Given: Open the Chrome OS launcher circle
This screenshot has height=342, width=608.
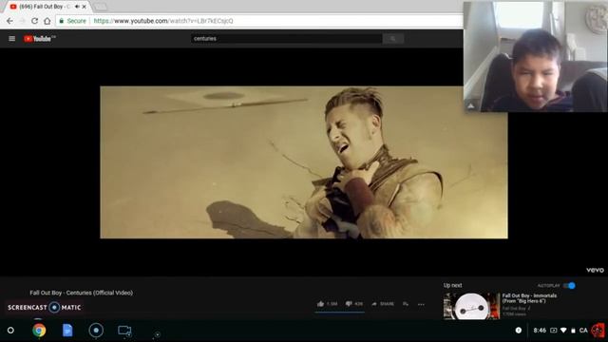Looking at the screenshot, I should click(10, 331).
